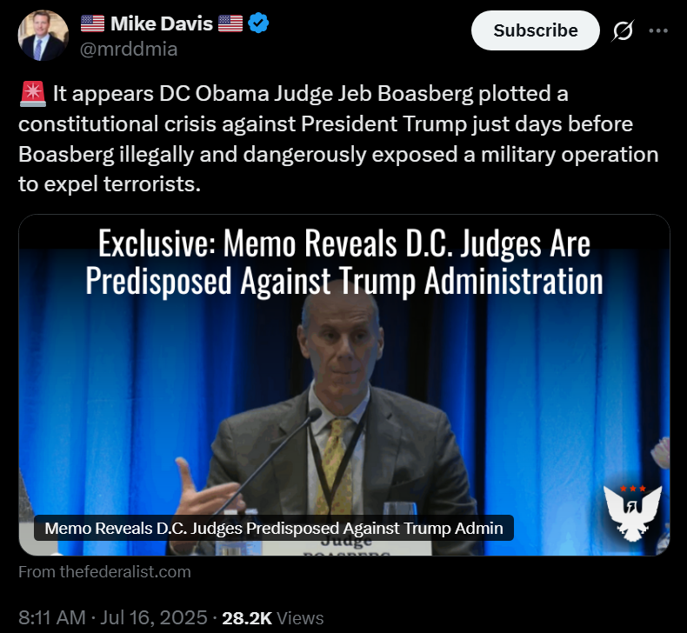Image resolution: width=687 pixels, height=633 pixels.
Task: Click the red siren emoji in tweet
Action: pos(33,94)
